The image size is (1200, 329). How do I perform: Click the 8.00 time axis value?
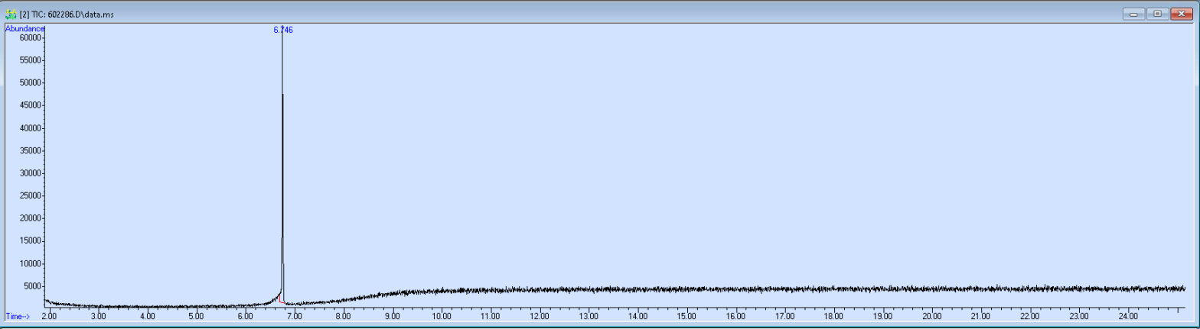click(x=343, y=315)
